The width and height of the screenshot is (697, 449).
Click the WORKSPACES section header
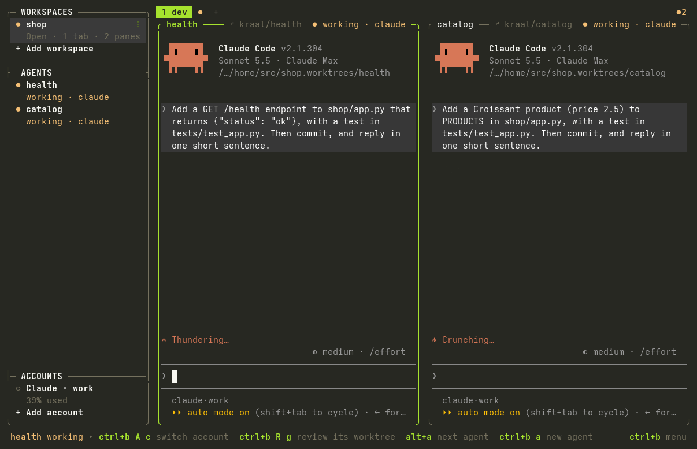(x=47, y=12)
